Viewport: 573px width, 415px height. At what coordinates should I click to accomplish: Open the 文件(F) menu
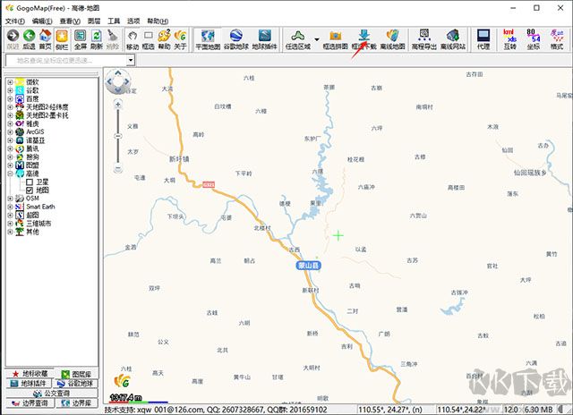(15, 21)
